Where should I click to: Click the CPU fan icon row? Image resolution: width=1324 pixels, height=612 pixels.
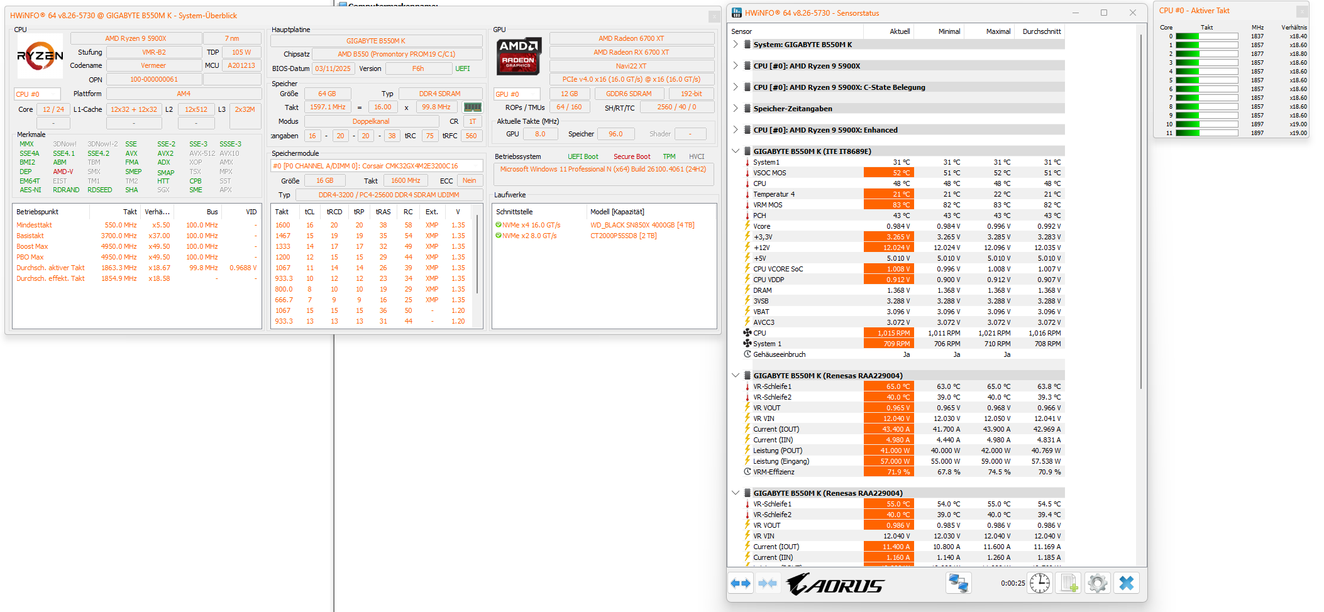click(x=748, y=333)
